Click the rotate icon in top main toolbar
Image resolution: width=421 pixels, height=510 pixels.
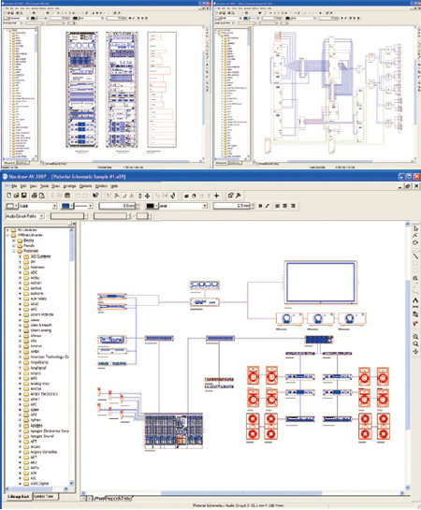[173, 196]
